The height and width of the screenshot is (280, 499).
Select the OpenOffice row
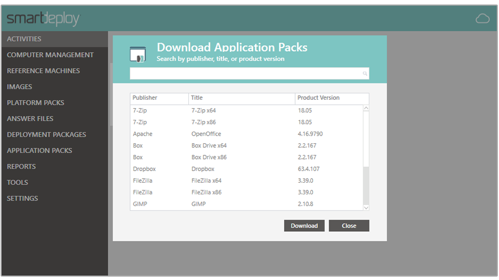pyautogui.click(x=247, y=134)
